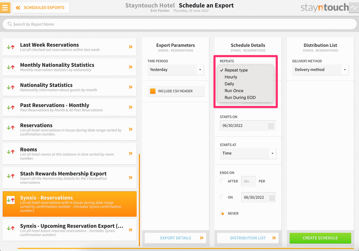Click export arrows icon beside Nationality Statistics
359x251 pixels.
click(11, 87)
